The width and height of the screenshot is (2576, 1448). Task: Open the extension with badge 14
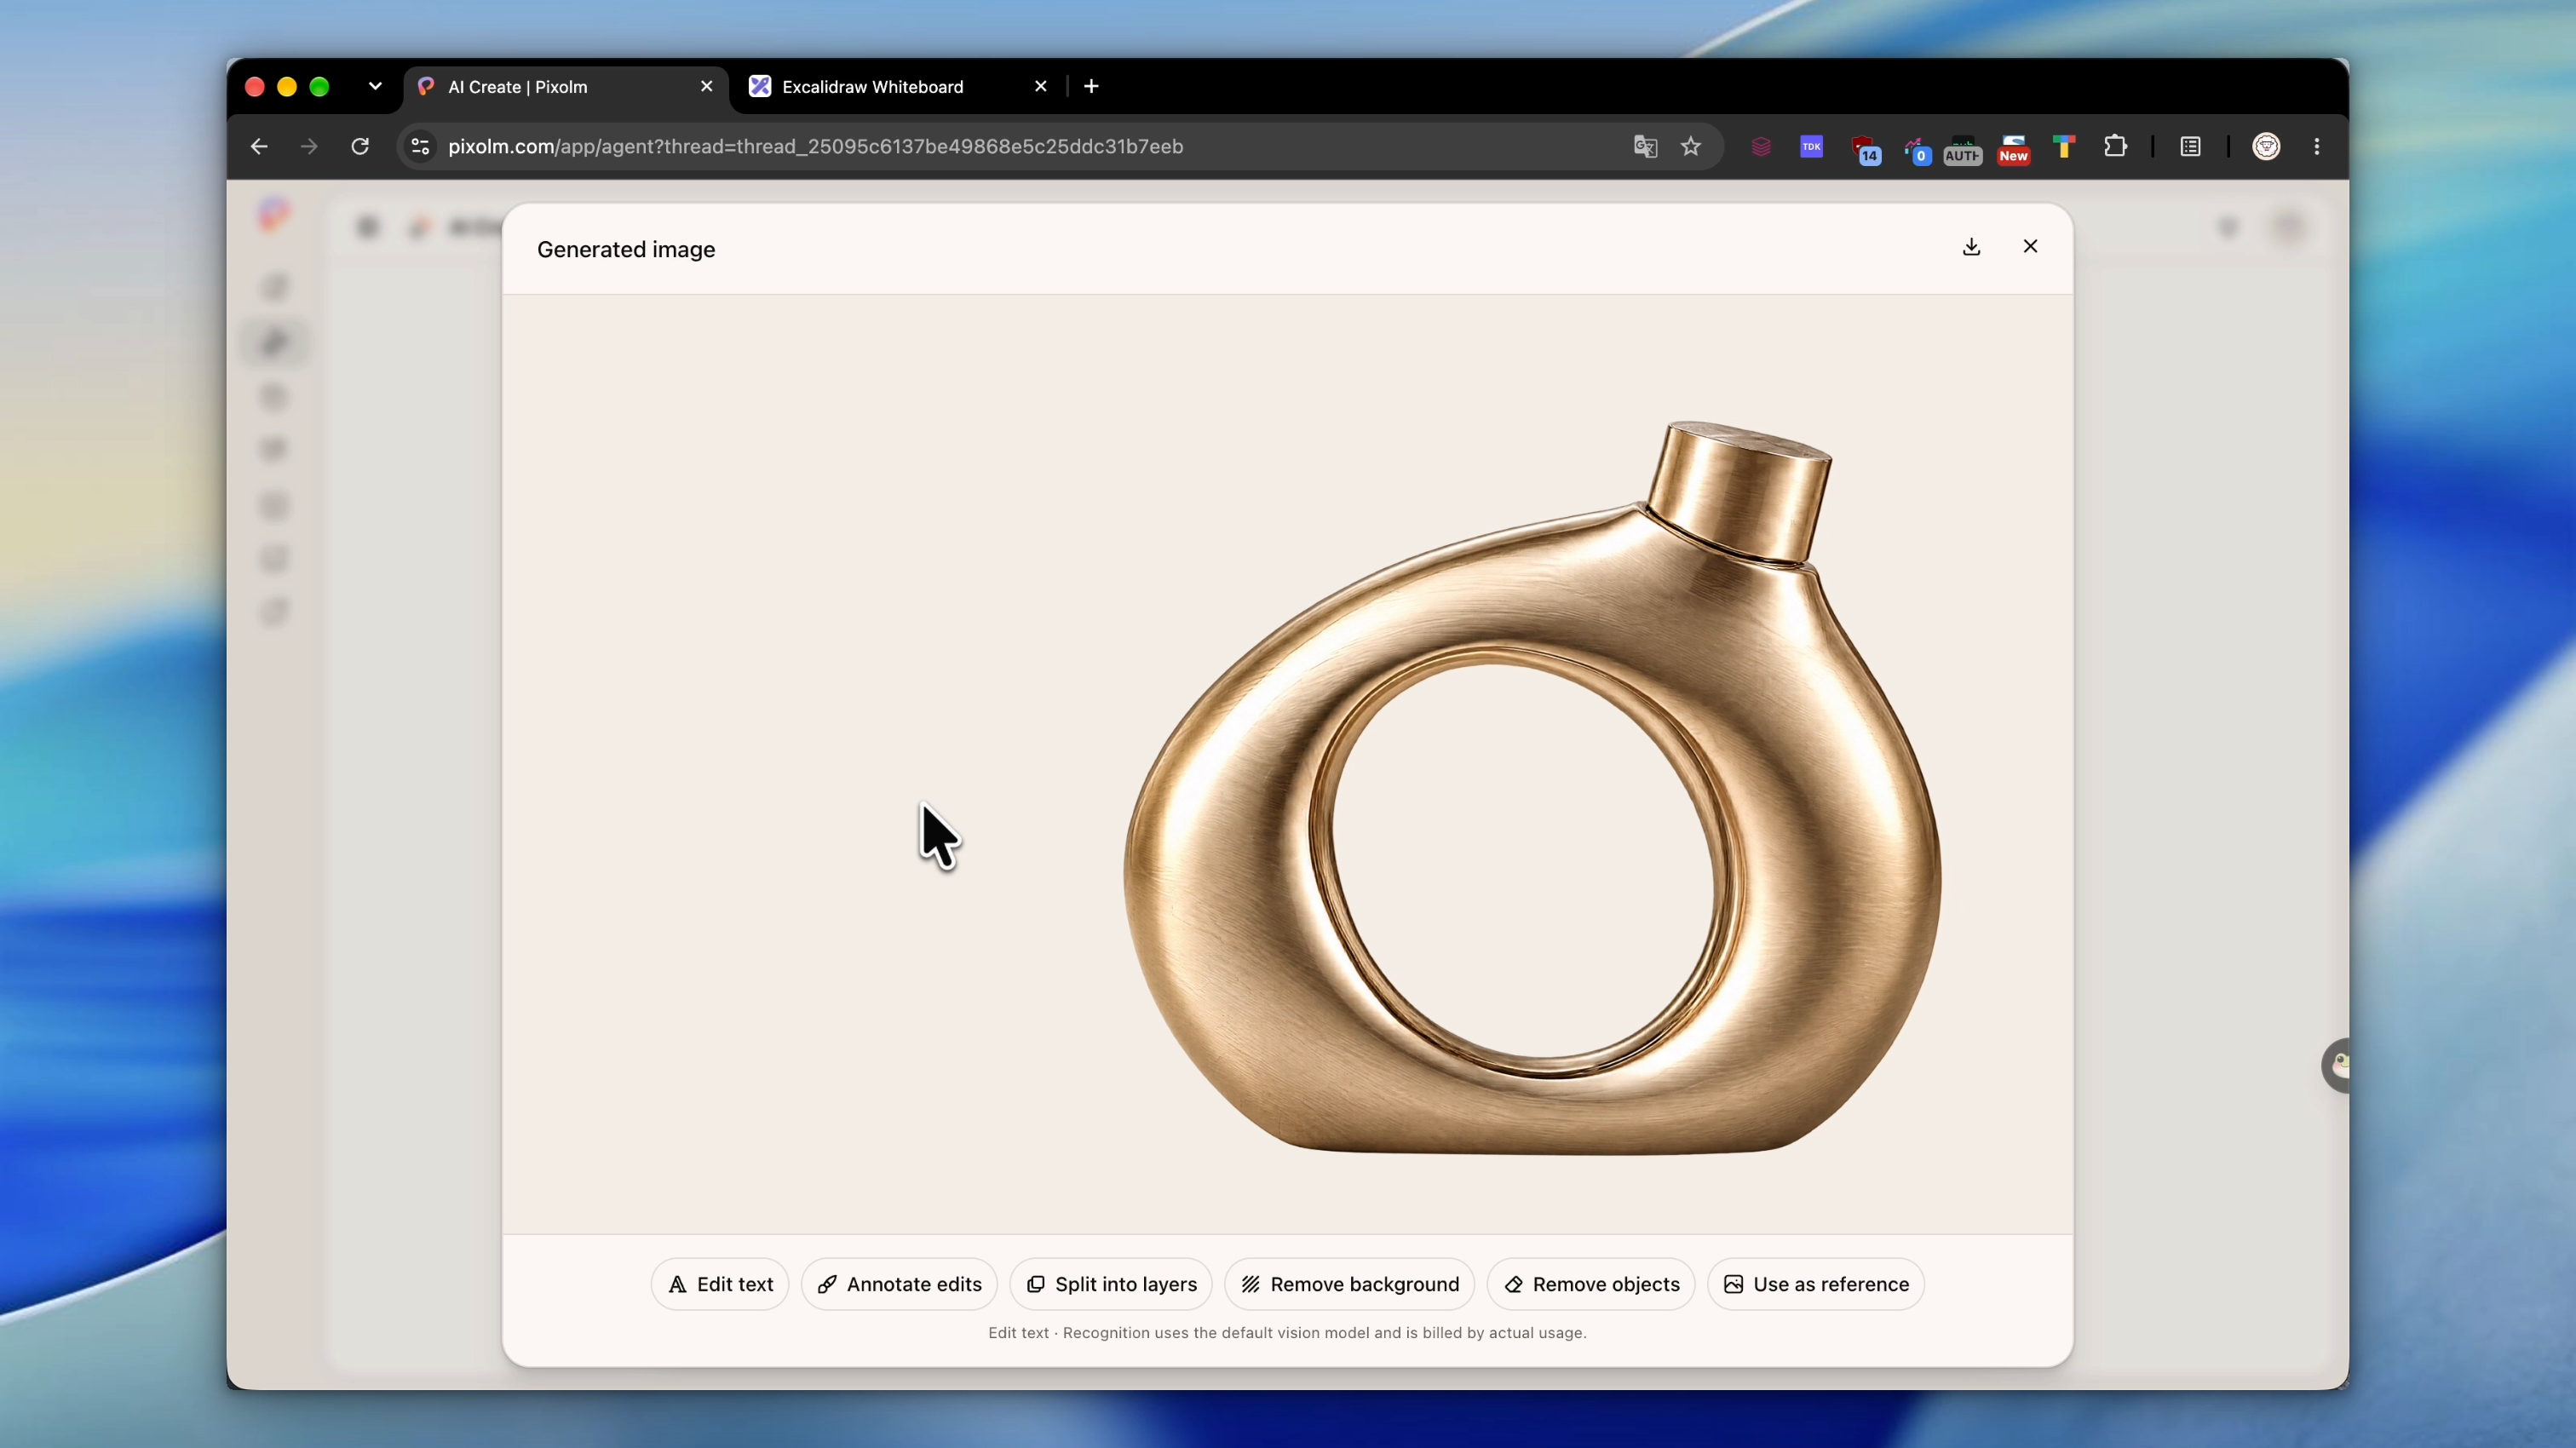(1864, 149)
